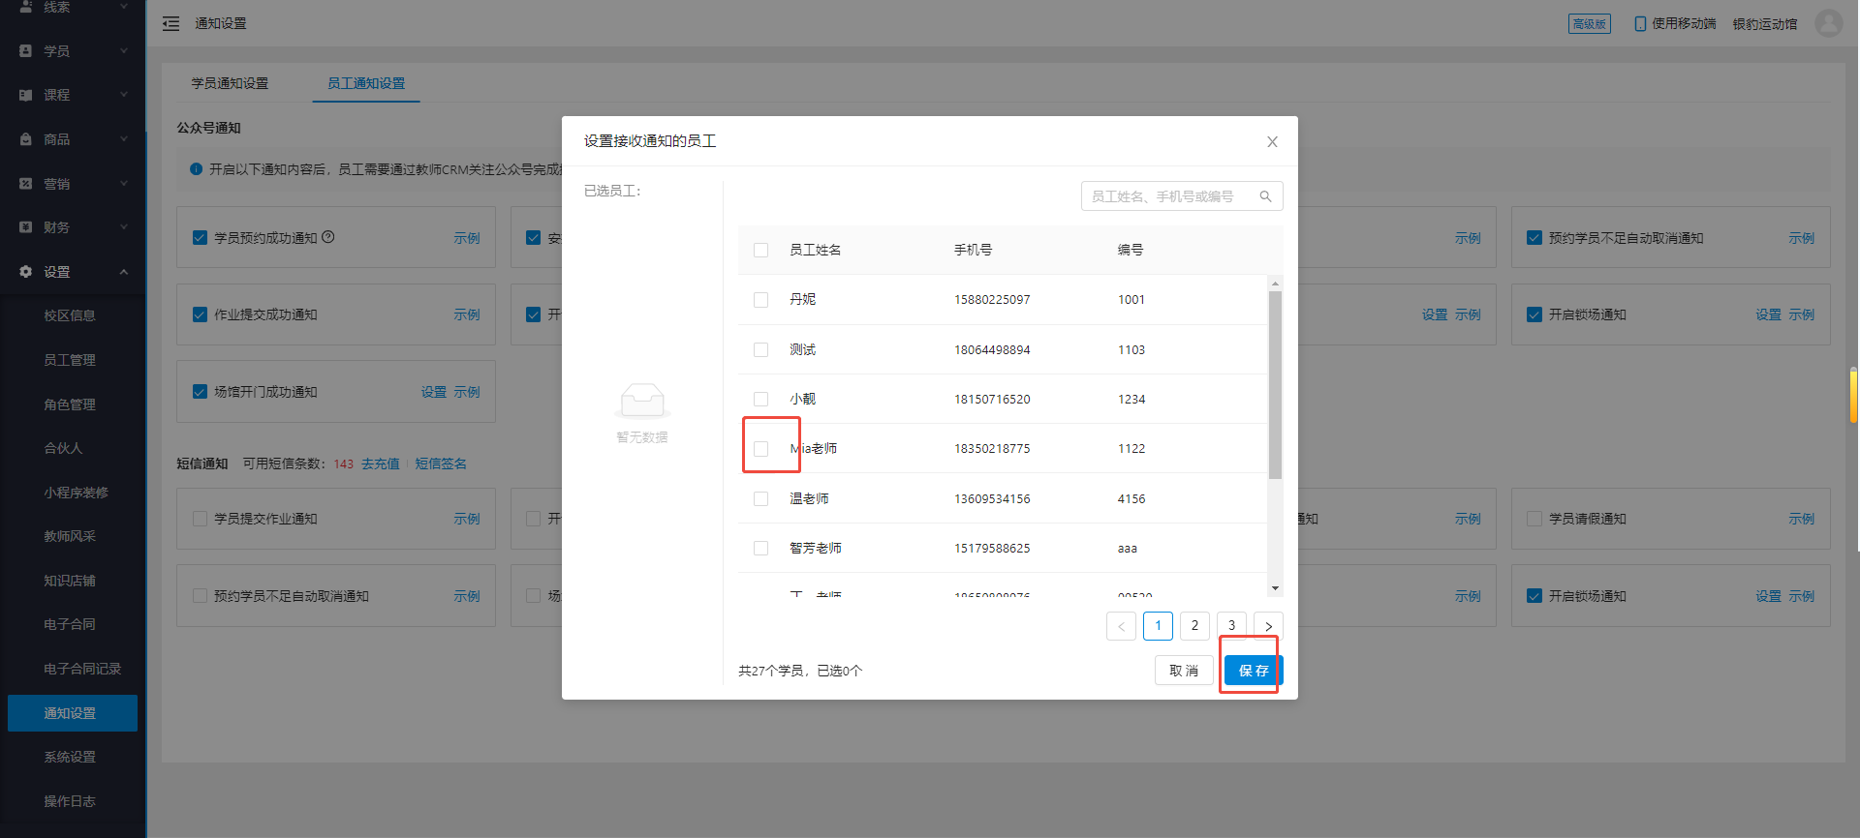
Task: Enable 学员请假通知 checkbox
Action: [1534, 519]
